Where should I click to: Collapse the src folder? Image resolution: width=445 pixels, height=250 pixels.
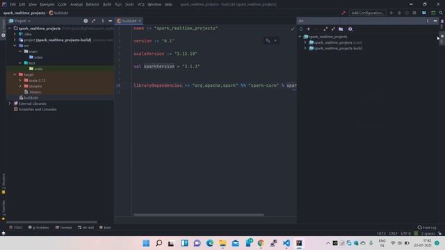click(x=15, y=46)
